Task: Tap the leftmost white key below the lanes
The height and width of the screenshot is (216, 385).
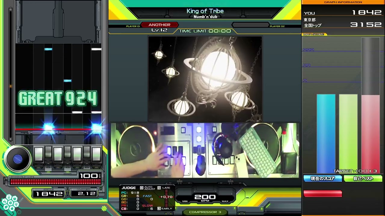Action: click(38, 155)
